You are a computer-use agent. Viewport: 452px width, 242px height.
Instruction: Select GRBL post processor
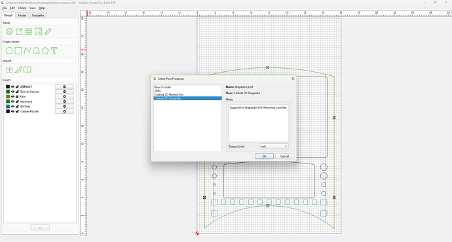click(187, 91)
